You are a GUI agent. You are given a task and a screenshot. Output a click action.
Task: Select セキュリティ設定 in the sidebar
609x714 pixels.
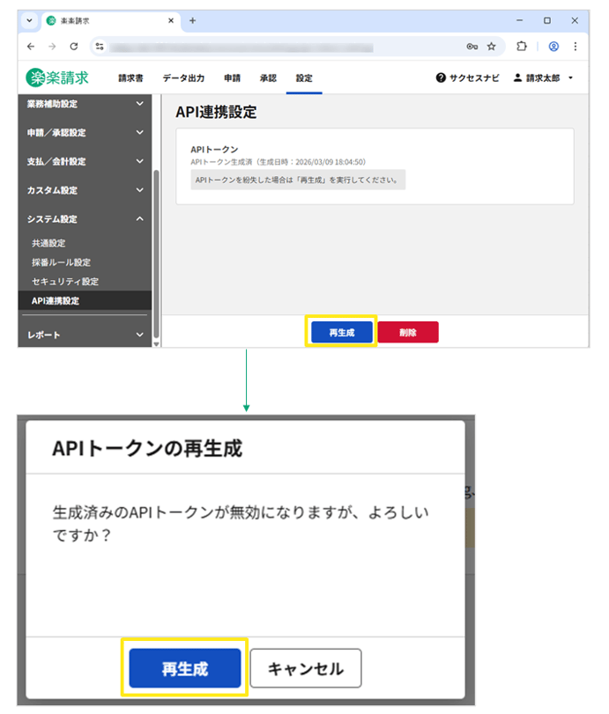(x=65, y=282)
